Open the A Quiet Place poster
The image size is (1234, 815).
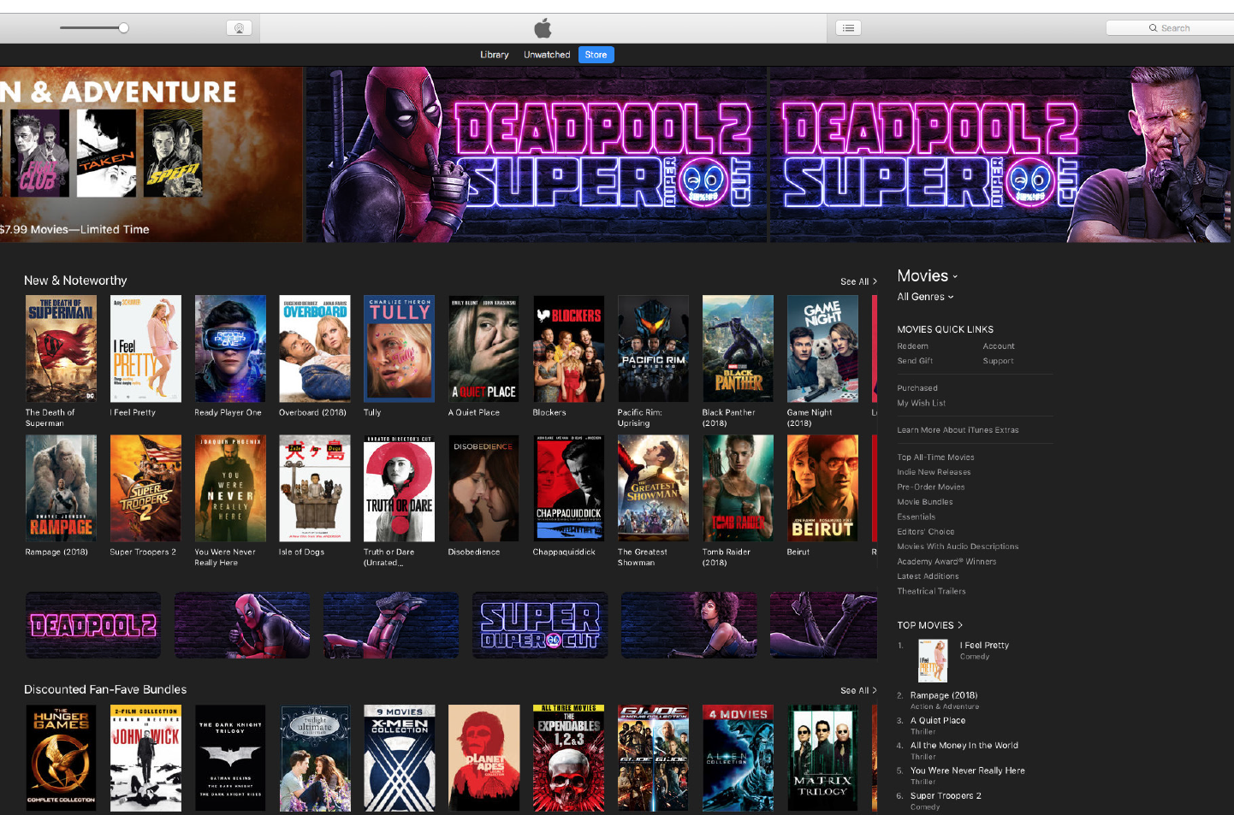point(484,349)
